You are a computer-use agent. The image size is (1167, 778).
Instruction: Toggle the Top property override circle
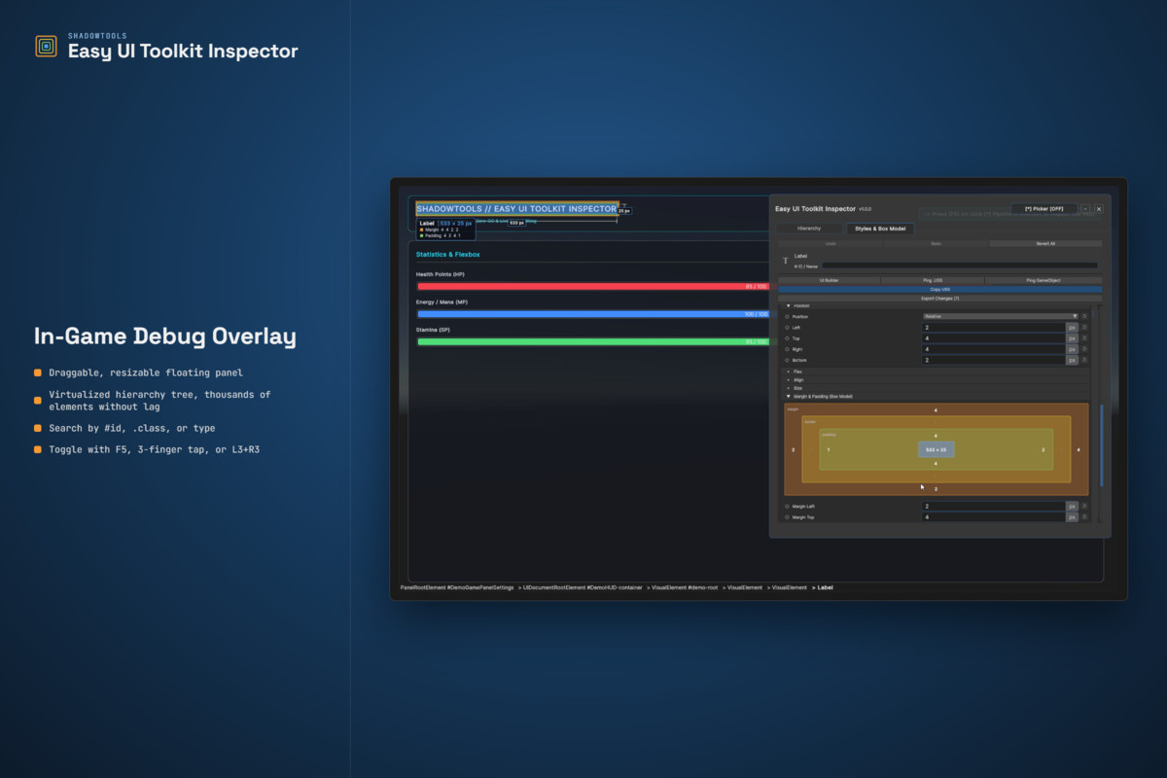pyautogui.click(x=787, y=338)
